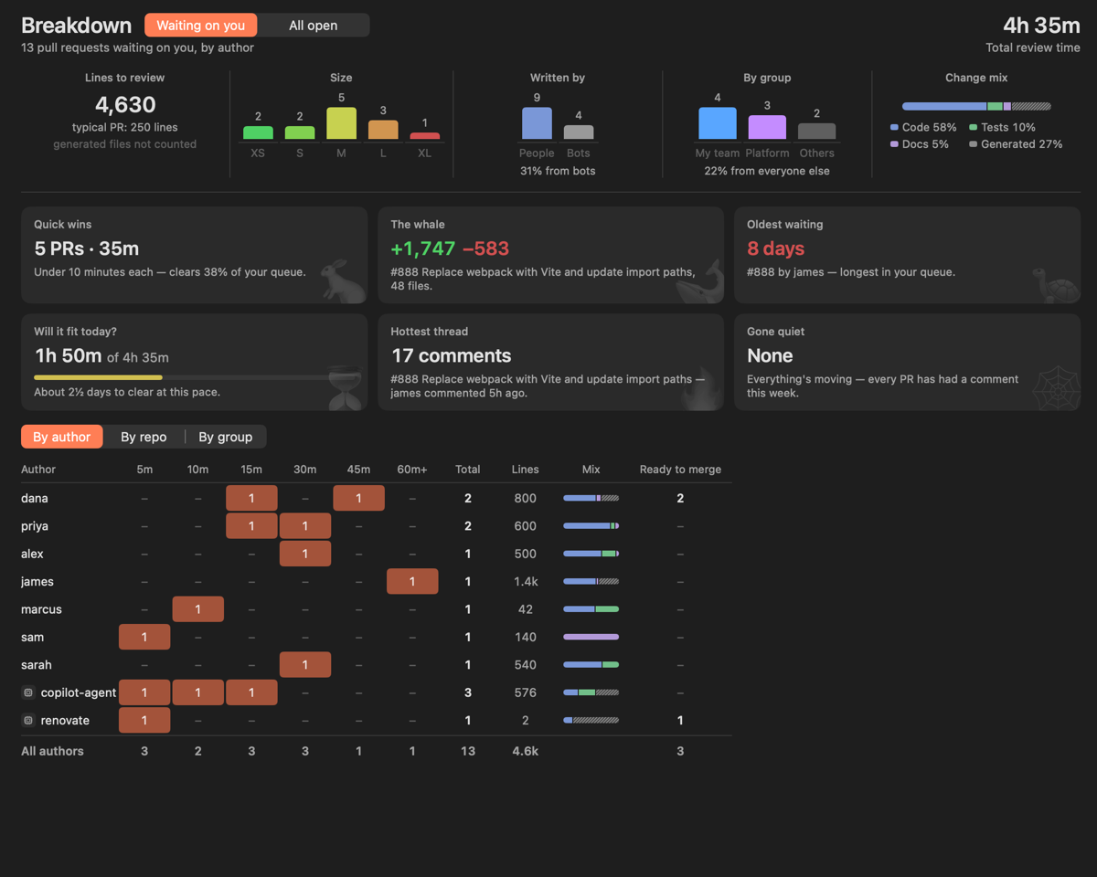Click alex's 30m cell

pyautogui.click(x=305, y=554)
